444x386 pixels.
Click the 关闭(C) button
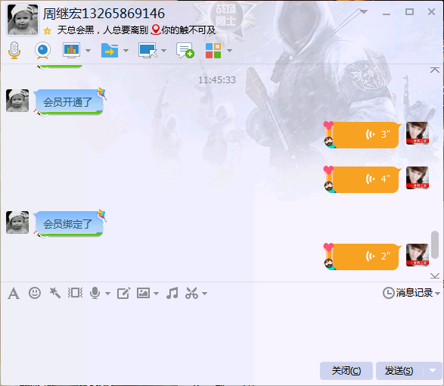(346, 370)
